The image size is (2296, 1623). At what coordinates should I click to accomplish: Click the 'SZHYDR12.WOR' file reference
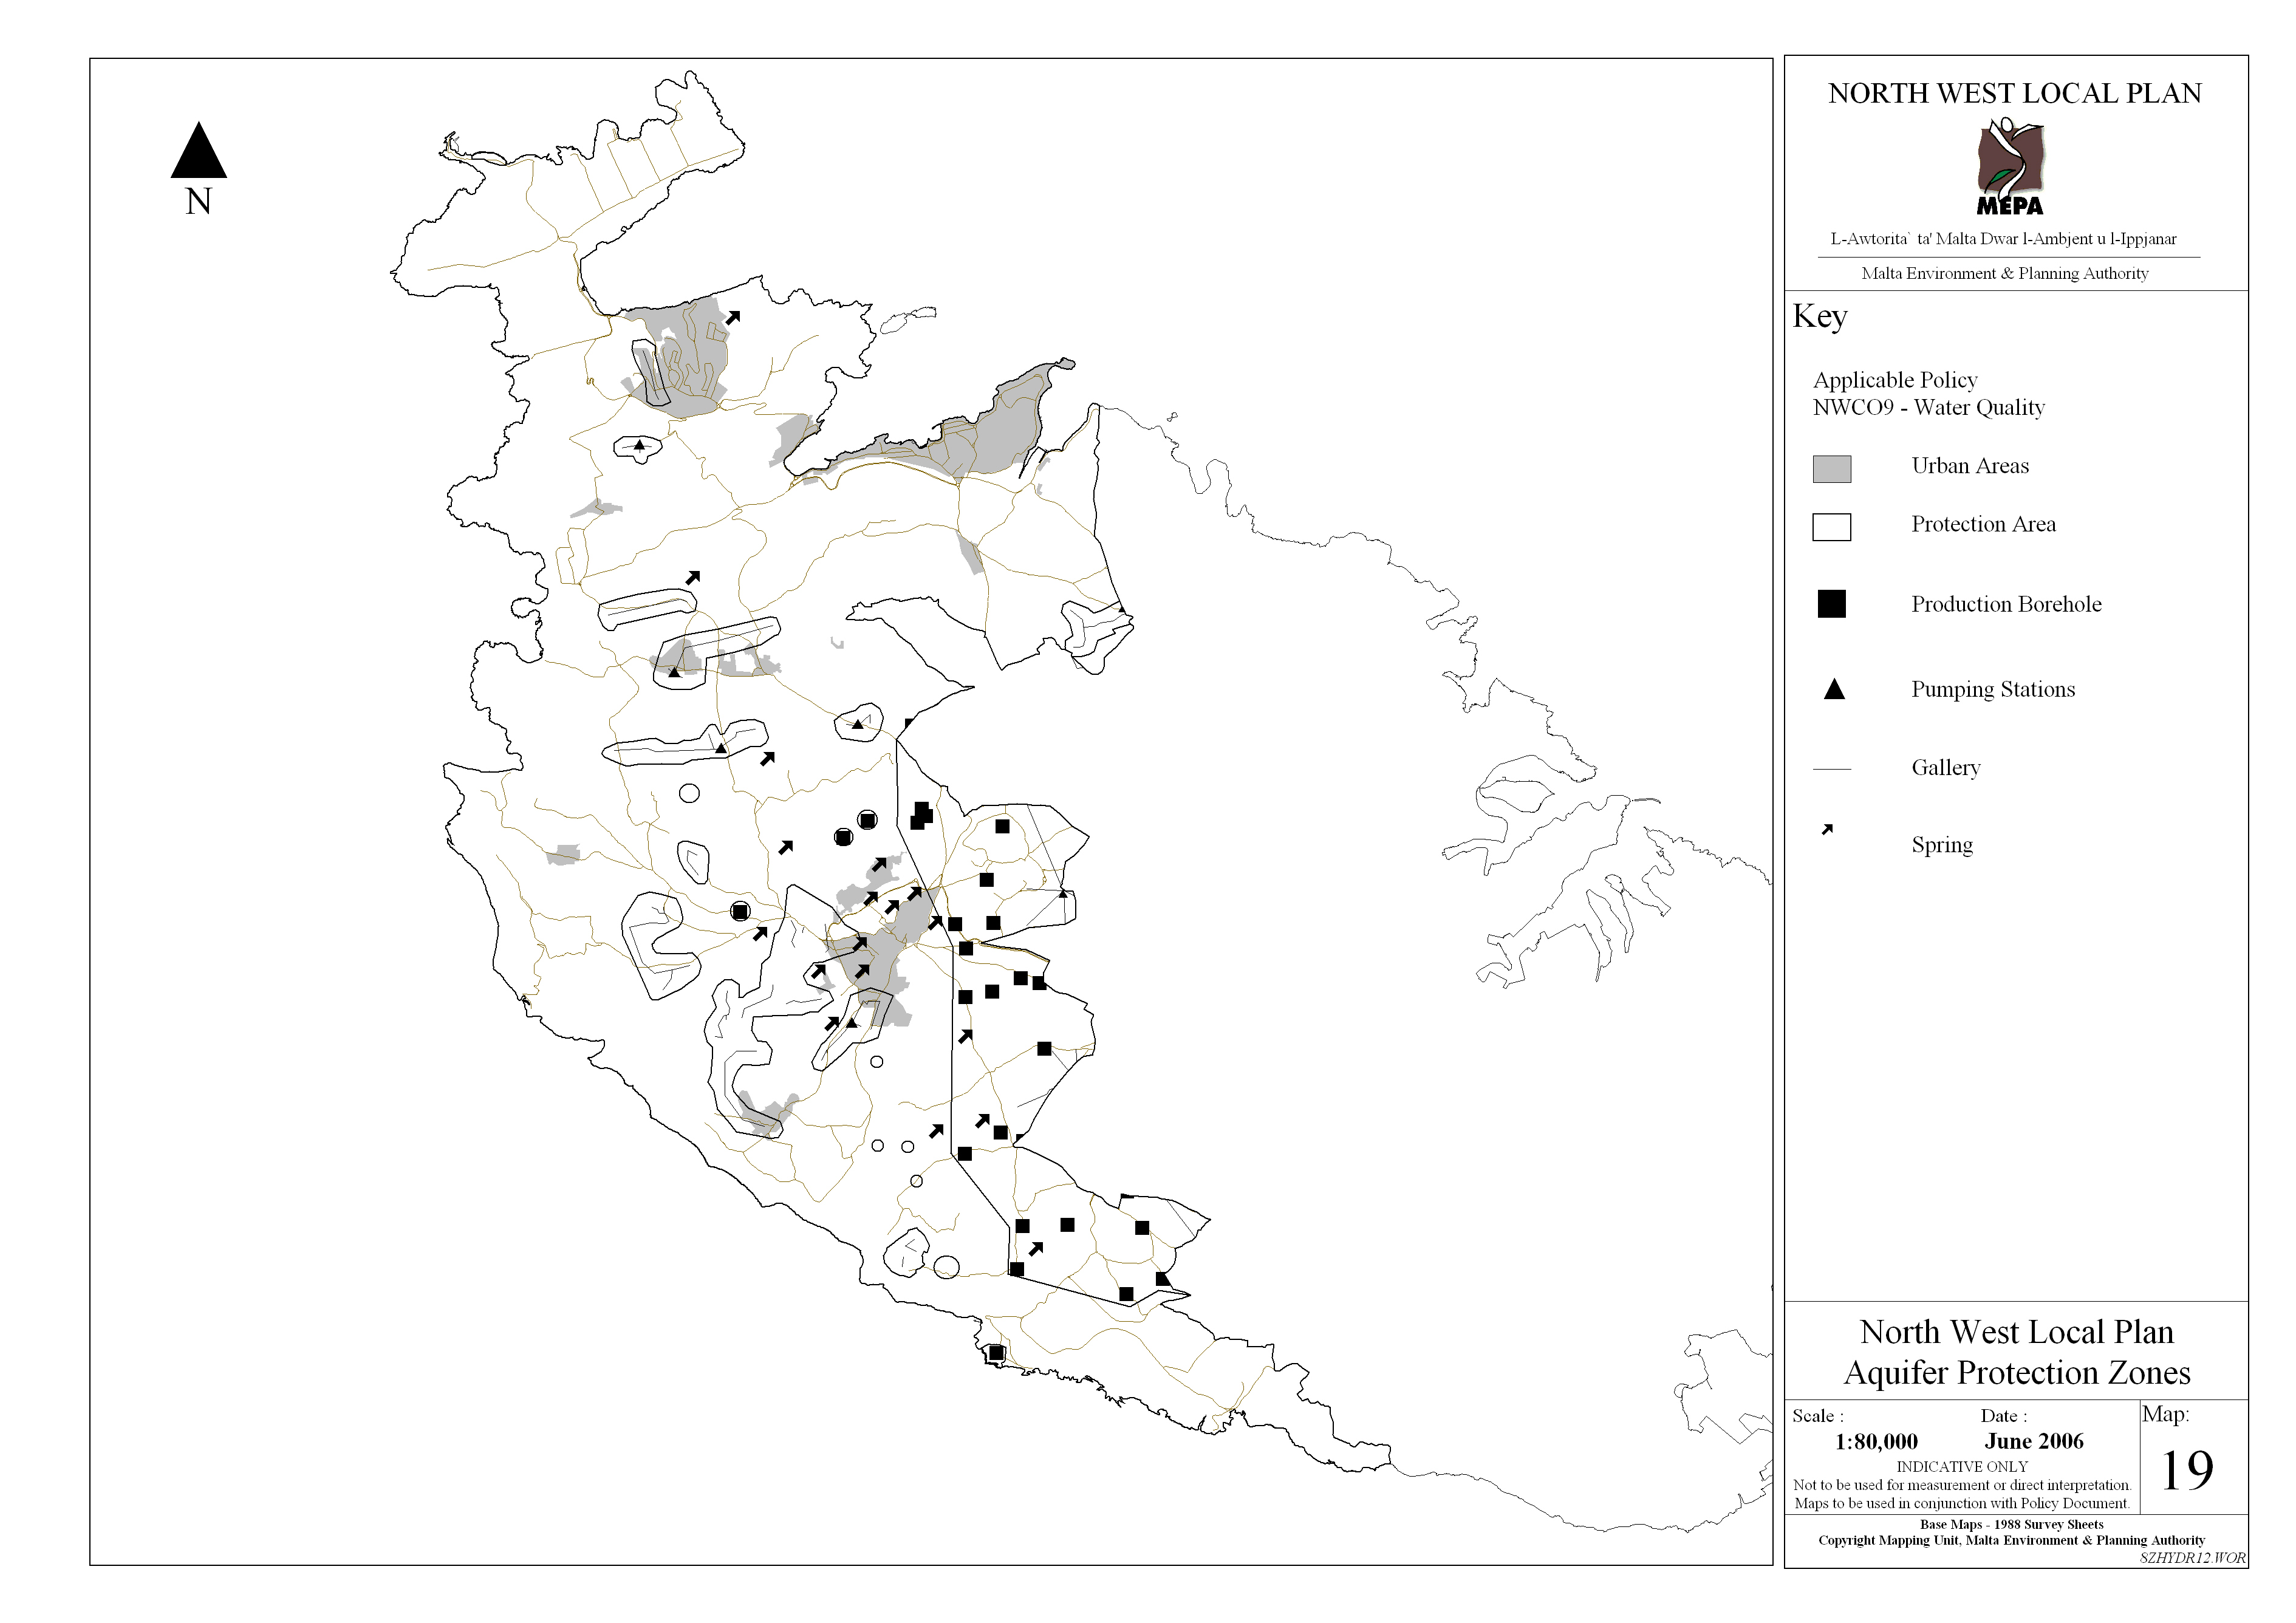click(2192, 1558)
